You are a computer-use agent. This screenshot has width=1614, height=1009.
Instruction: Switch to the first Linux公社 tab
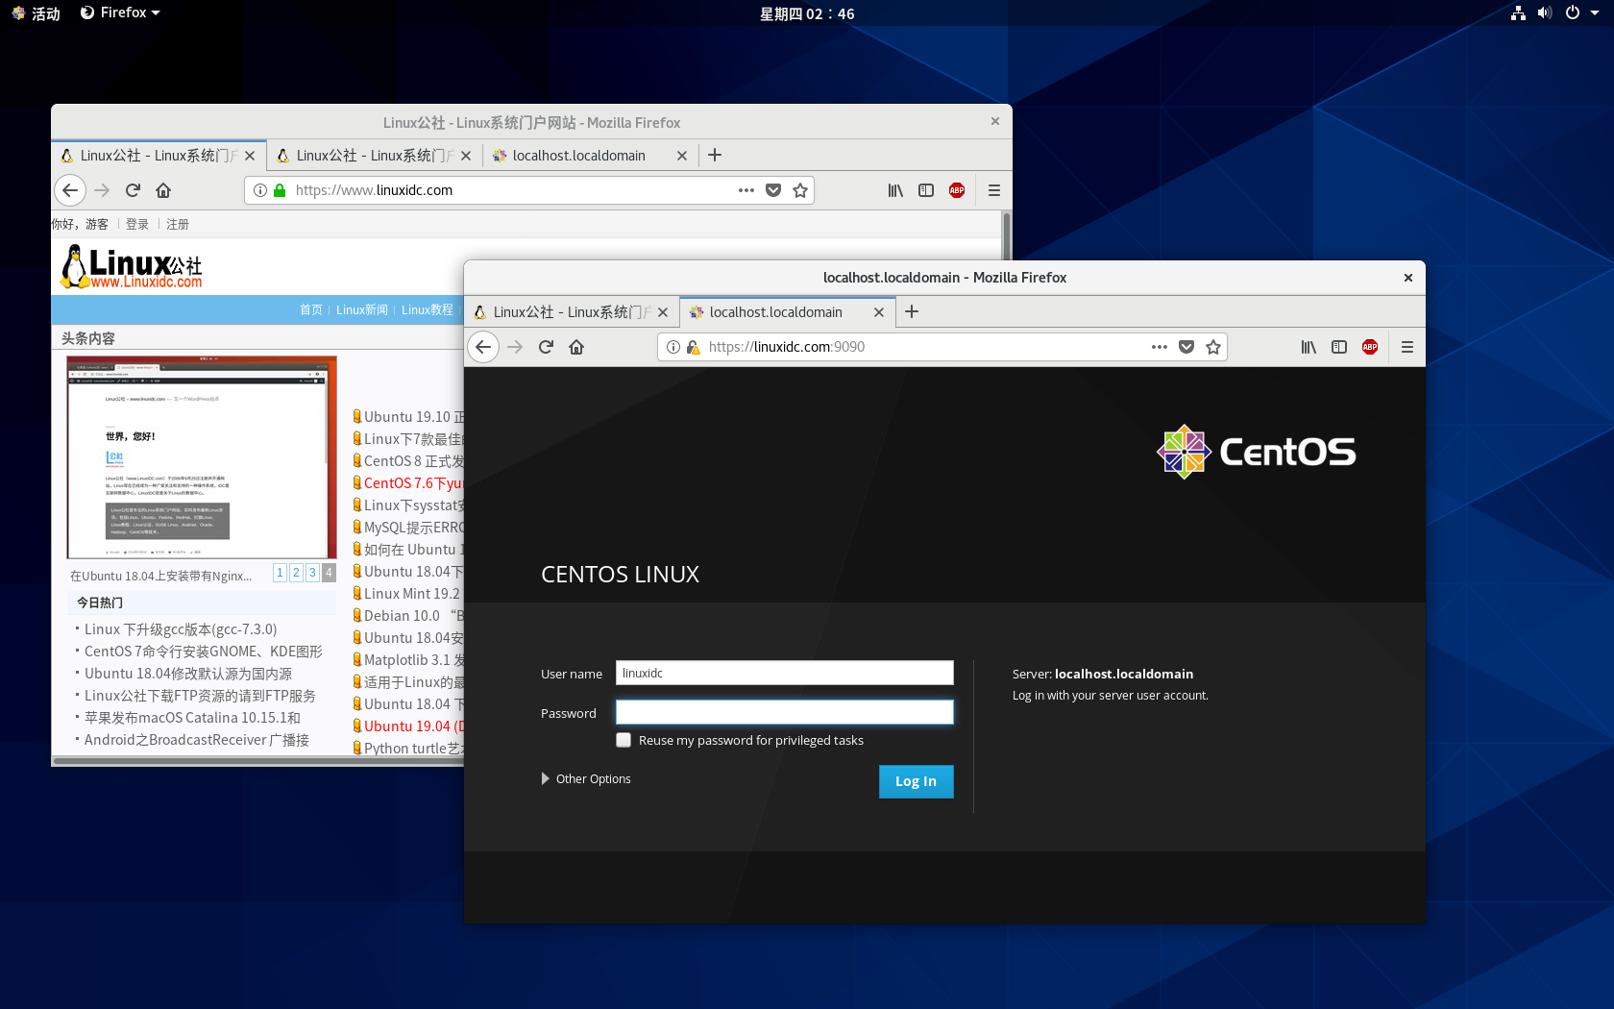tap(154, 155)
